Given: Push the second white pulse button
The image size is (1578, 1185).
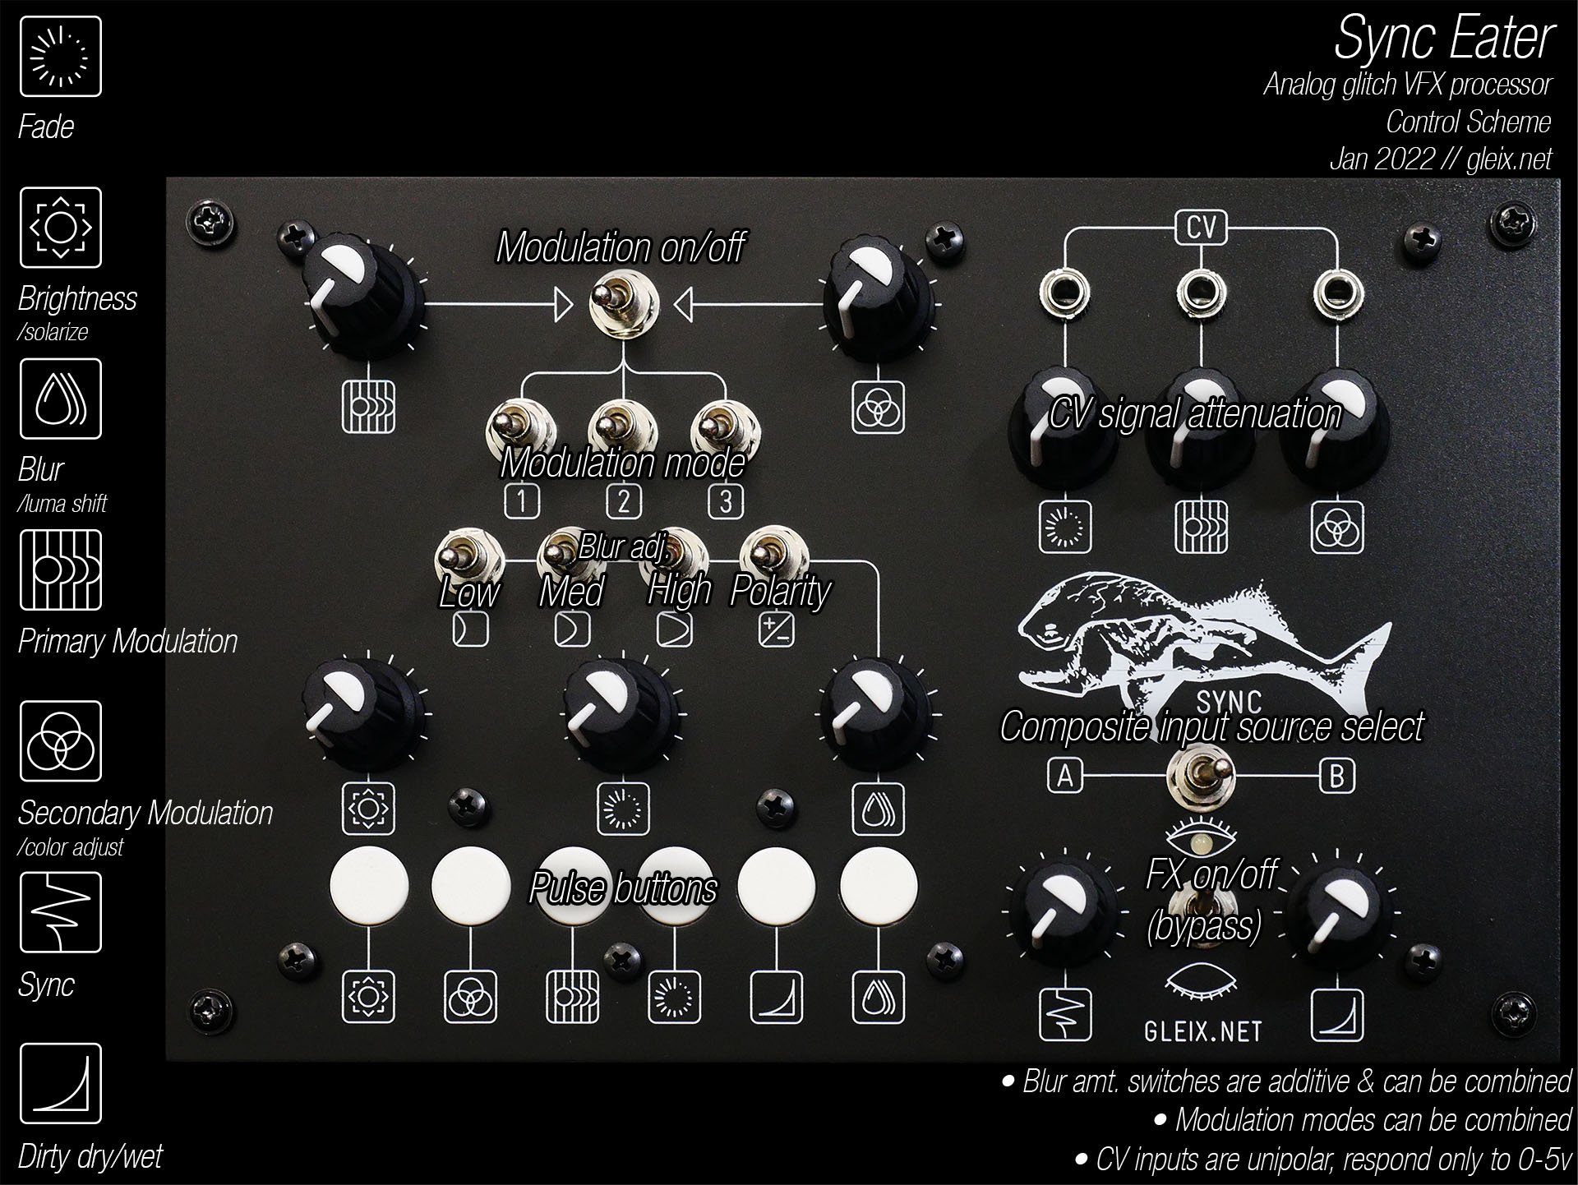Looking at the screenshot, I should pos(471,887).
